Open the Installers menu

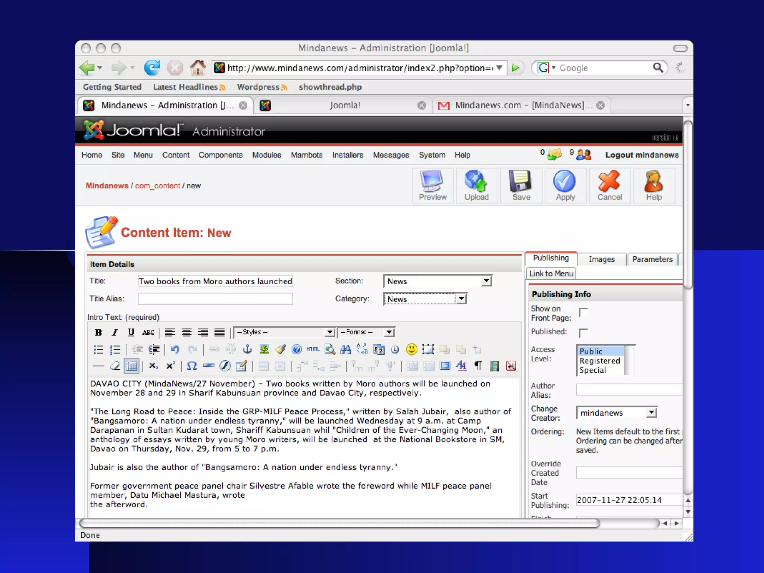click(x=348, y=155)
